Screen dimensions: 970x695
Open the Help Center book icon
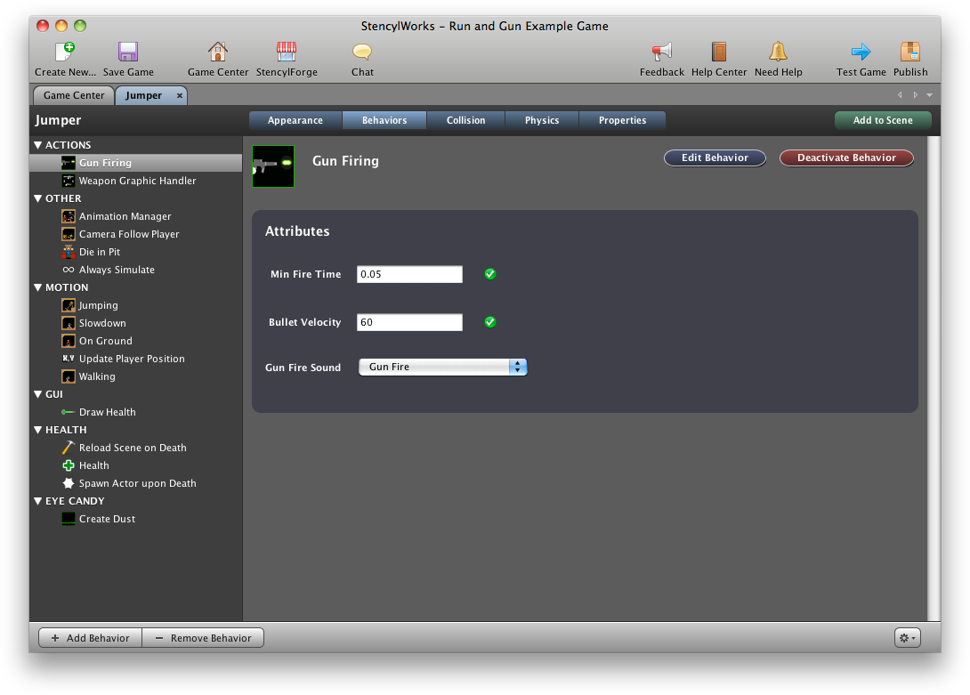tap(719, 53)
